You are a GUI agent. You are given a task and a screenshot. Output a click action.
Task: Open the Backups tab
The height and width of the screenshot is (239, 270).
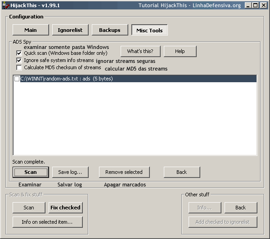(x=110, y=30)
